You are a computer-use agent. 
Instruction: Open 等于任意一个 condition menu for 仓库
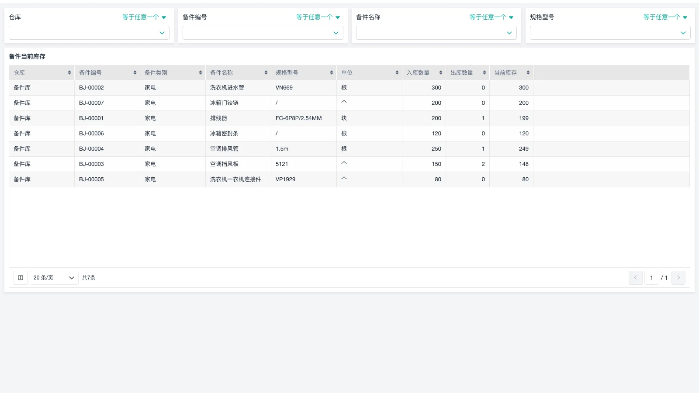tap(144, 17)
